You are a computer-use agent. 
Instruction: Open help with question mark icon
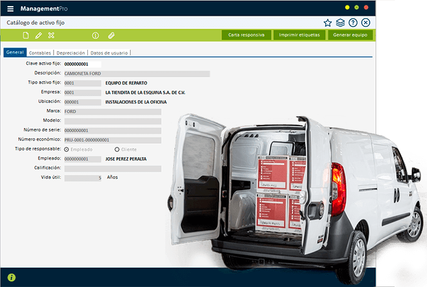[x=353, y=23]
